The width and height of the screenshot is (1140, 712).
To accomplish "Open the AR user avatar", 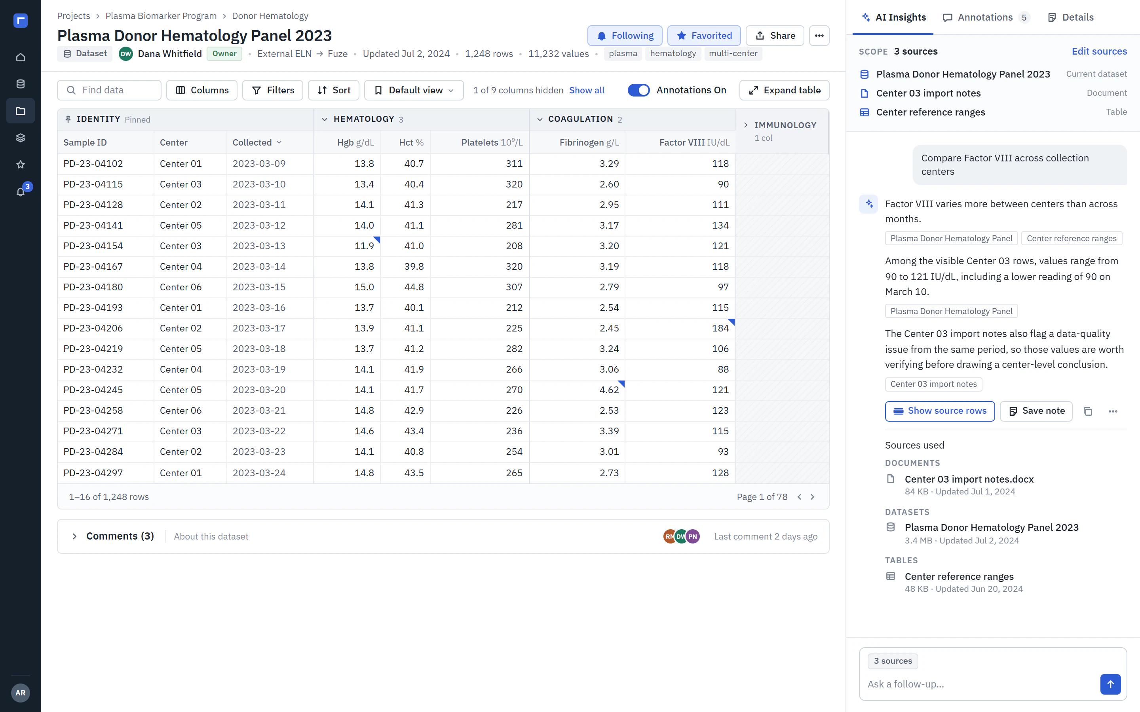I will point(20,692).
